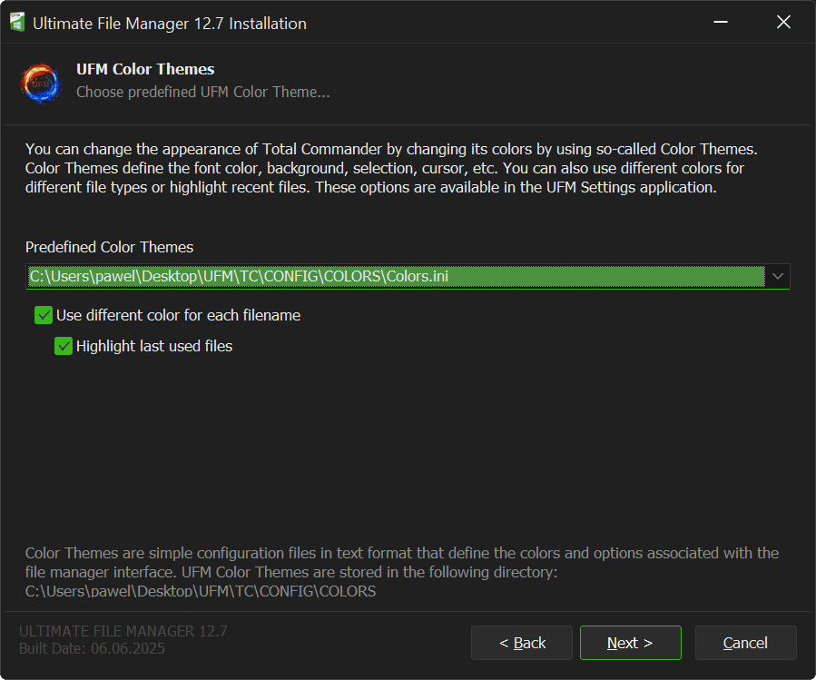Click the 'Highlight last used files' label text
Viewport: 816px width, 680px height.
(x=154, y=346)
